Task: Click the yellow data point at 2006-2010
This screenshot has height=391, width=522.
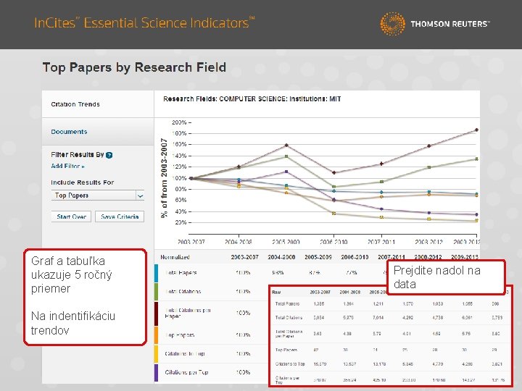Action: tap(334, 214)
